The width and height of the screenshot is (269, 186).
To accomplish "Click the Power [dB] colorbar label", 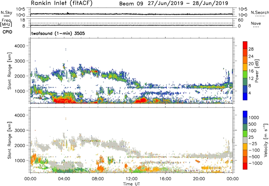I will [257, 71].
